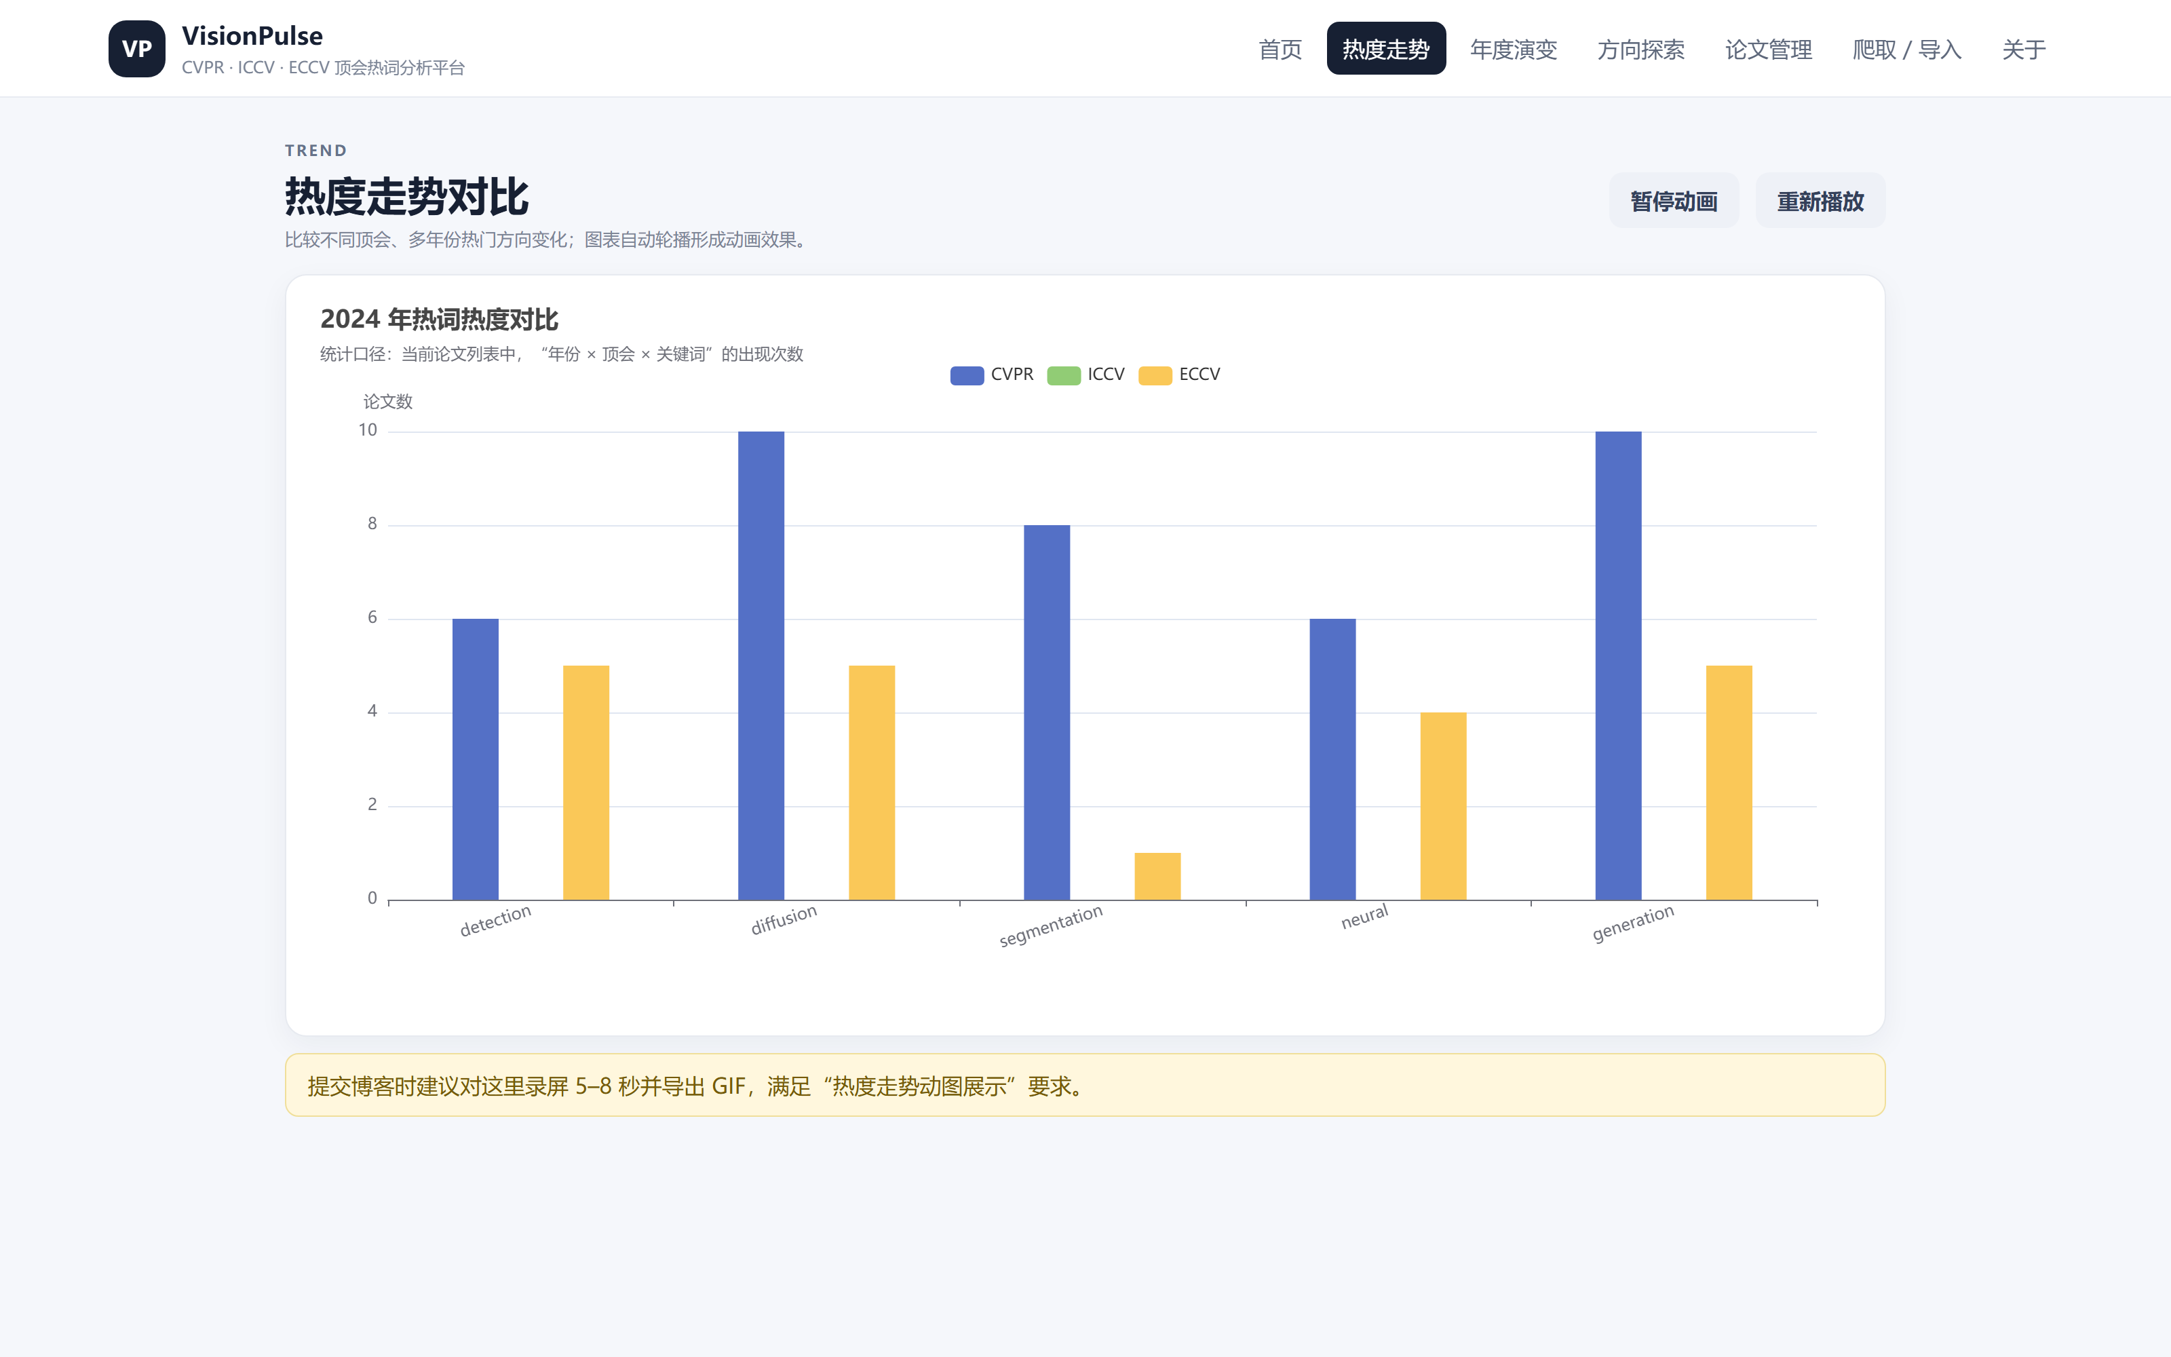Go to 年度演变 page
This screenshot has width=2171, height=1357.
pyautogui.click(x=1514, y=50)
